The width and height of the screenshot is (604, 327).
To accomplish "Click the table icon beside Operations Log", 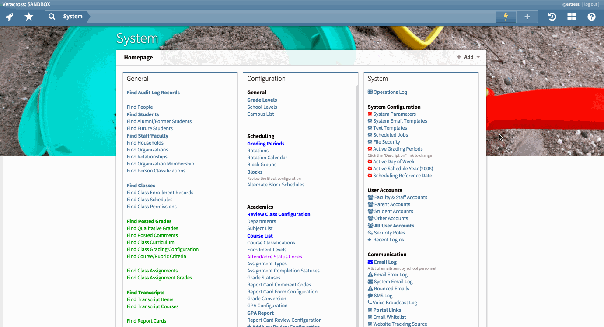I will [370, 92].
